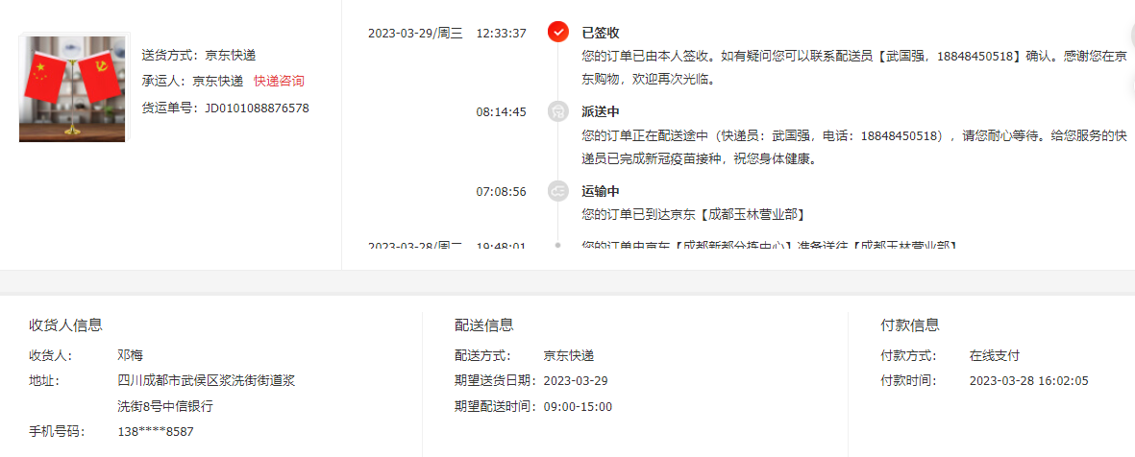Viewport: 1135px width, 457px height.
Task: Click the 2023-03-29/周三 date label
Action: click(x=415, y=33)
